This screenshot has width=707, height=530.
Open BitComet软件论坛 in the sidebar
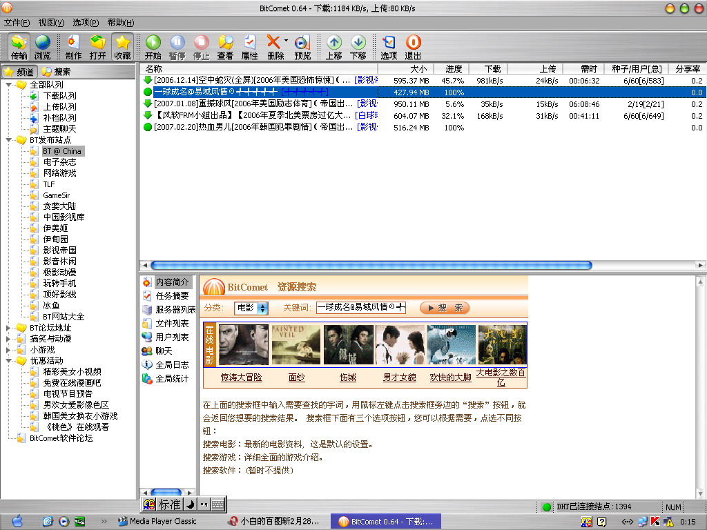[61, 438]
